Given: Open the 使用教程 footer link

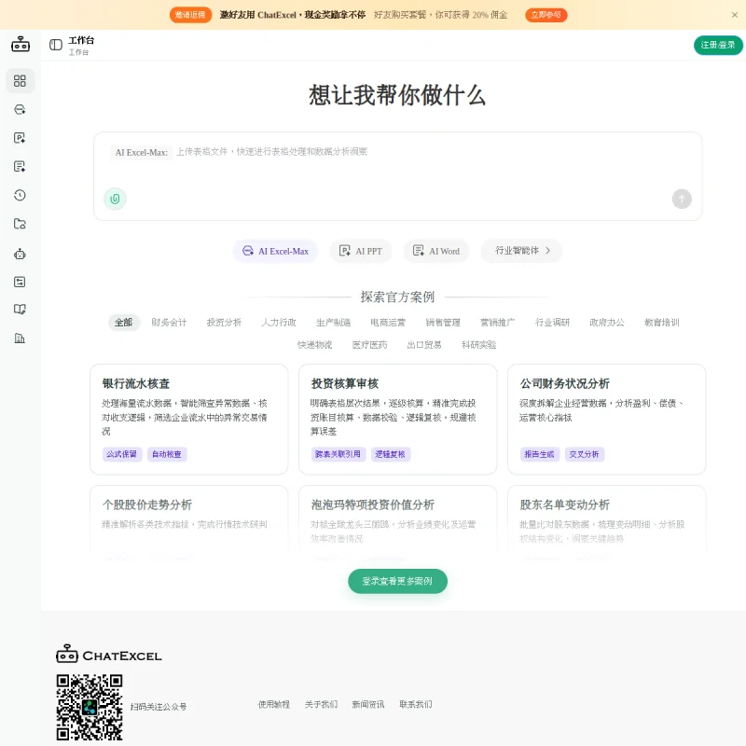Looking at the screenshot, I should (274, 705).
